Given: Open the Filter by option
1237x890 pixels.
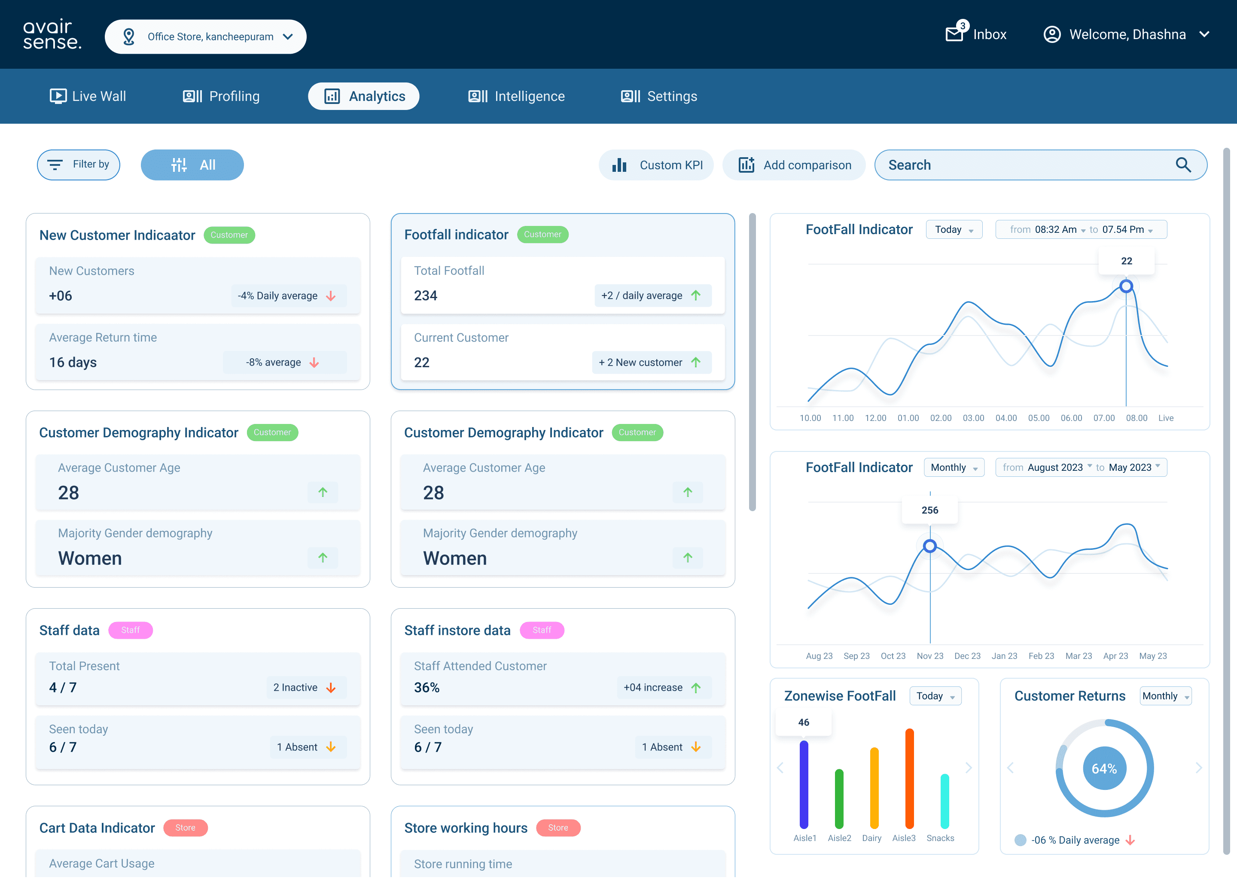Looking at the screenshot, I should [79, 165].
